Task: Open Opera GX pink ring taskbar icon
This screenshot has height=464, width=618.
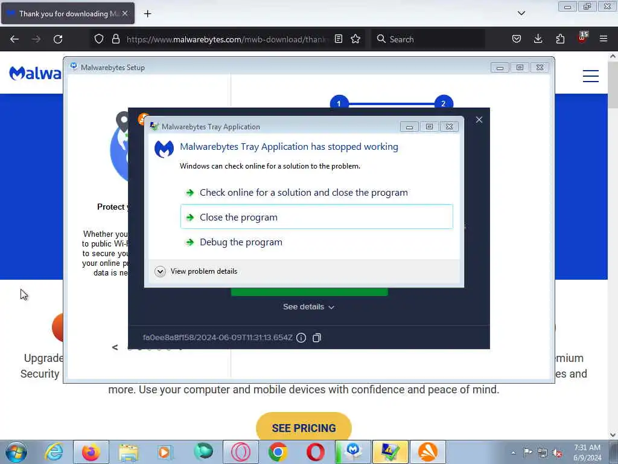Action: pyautogui.click(x=241, y=452)
